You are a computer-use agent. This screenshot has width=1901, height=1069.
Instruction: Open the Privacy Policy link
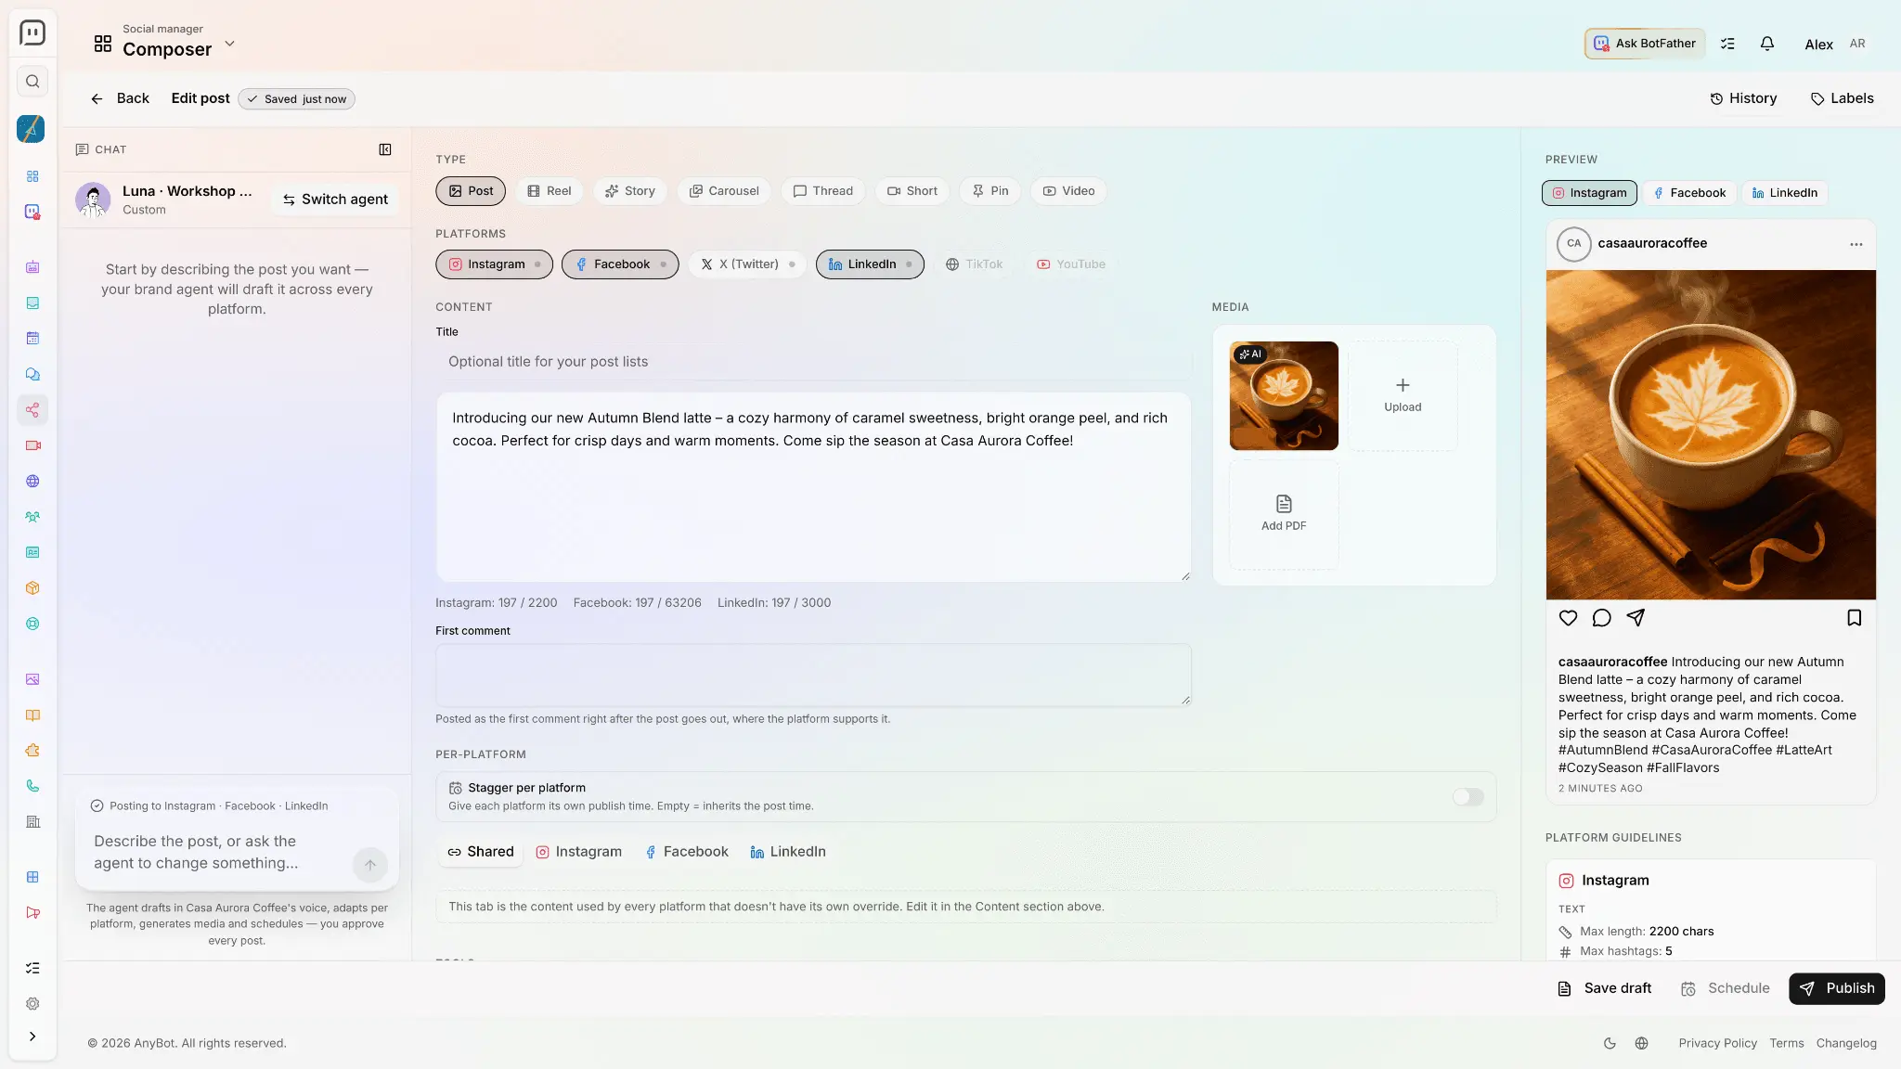[x=1717, y=1043]
